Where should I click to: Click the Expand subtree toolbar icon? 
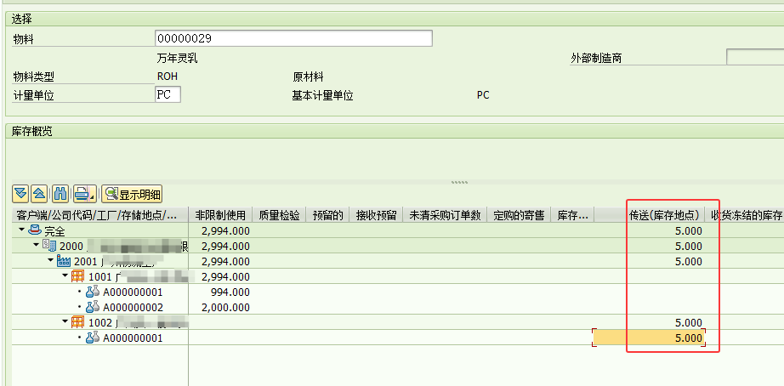coord(21,193)
